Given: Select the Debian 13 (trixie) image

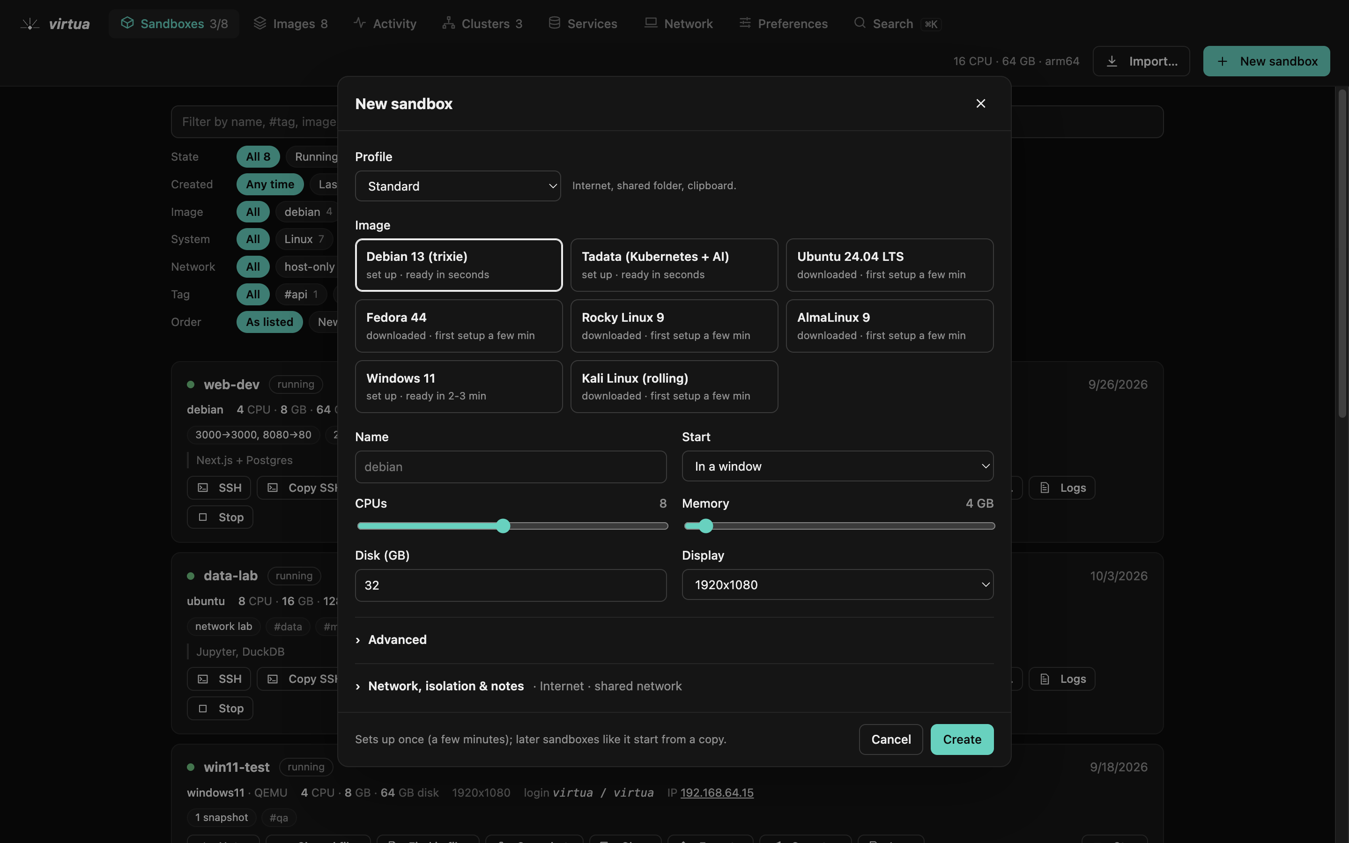Looking at the screenshot, I should 459,265.
